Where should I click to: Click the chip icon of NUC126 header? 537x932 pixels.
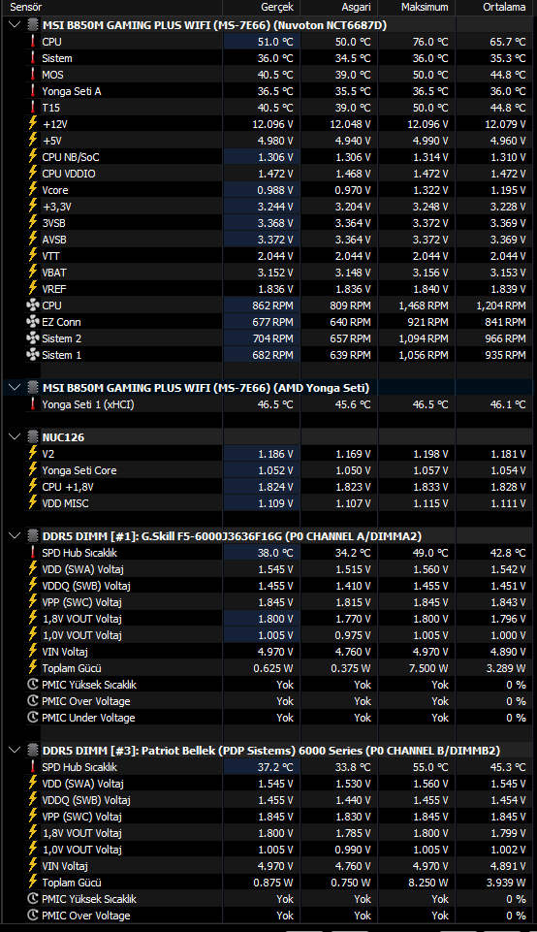click(x=33, y=436)
